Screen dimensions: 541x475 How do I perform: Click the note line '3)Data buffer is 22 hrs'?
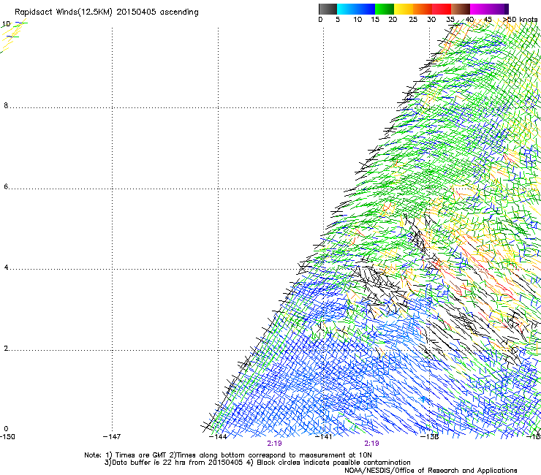(x=257, y=463)
